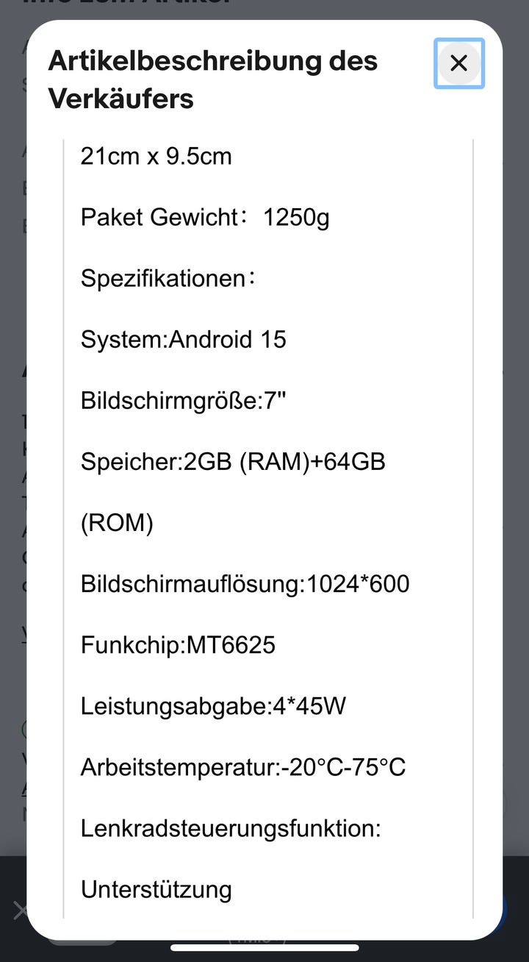The width and height of the screenshot is (529, 962).
Task: Tap the Speicher:2GB (RAM)+64GB line
Action: [233, 461]
